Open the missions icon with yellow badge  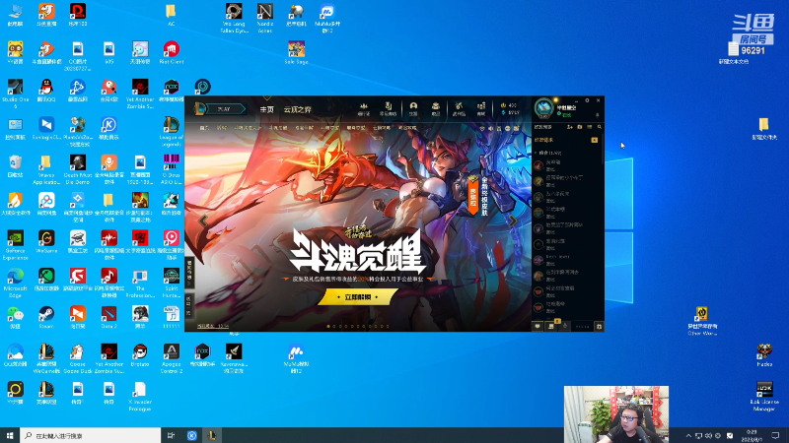click(x=551, y=326)
